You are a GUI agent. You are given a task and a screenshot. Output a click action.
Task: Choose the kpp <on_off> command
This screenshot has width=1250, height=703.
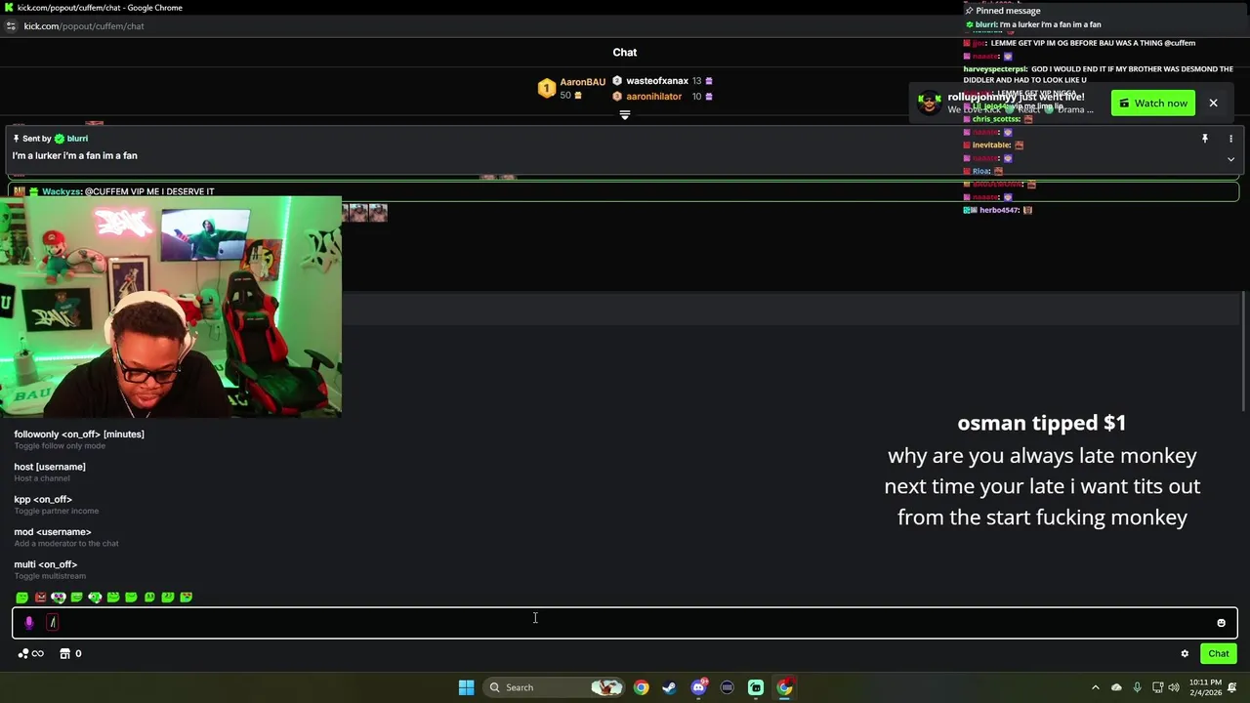[56, 505]
